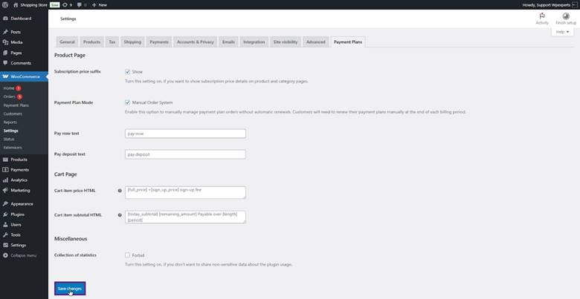Open WooCommerce Home submenu link
This screenshot has width=580, height=299.
pos(9,88)
